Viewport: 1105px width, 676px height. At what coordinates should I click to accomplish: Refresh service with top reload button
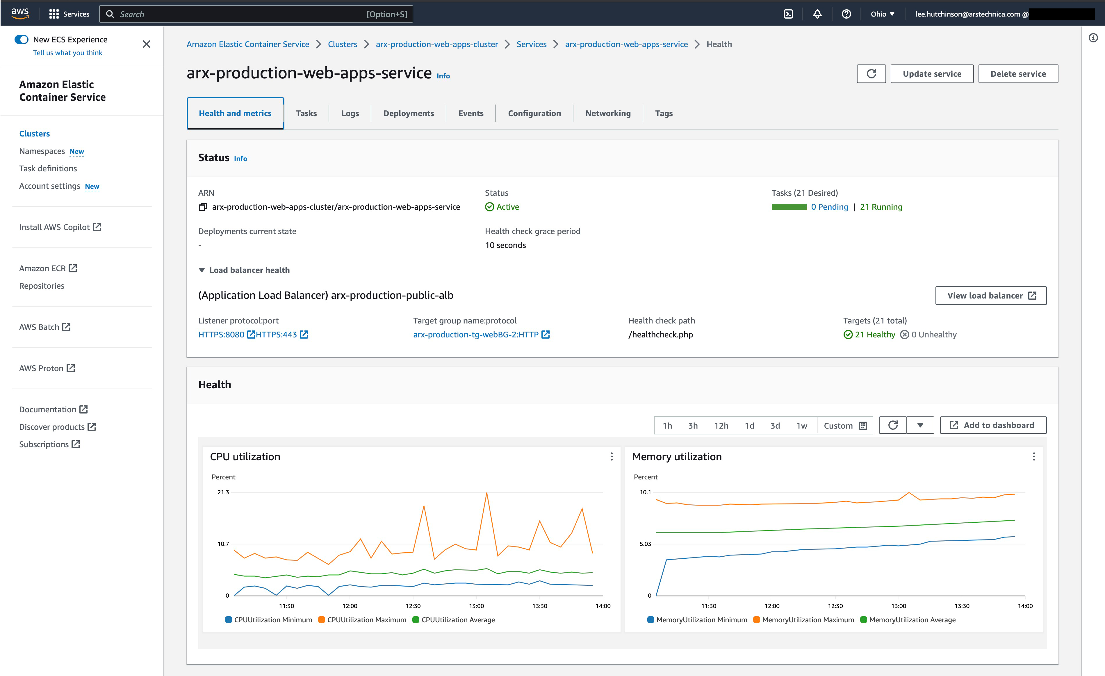pos(871,74)
